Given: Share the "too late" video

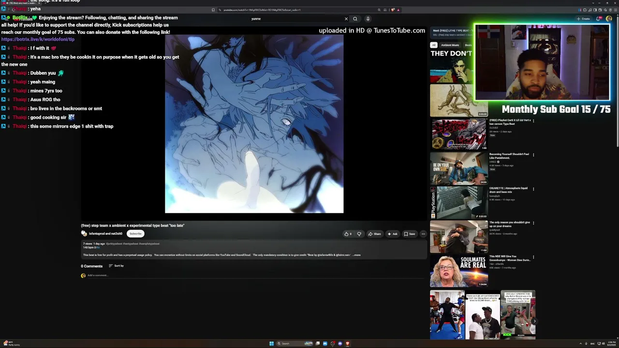Looking at the screenshot, I should (374, 234).
